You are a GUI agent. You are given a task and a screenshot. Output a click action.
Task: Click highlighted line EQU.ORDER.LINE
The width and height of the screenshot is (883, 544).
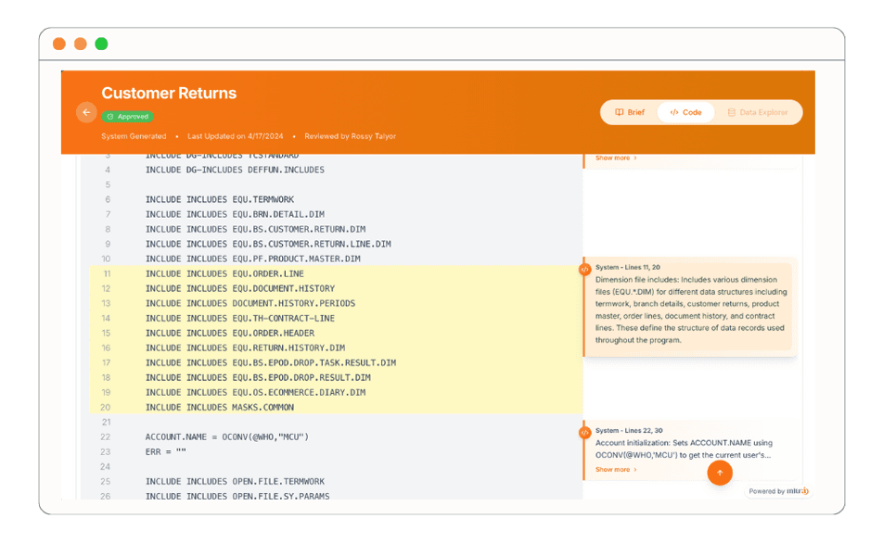pos(224,273)
